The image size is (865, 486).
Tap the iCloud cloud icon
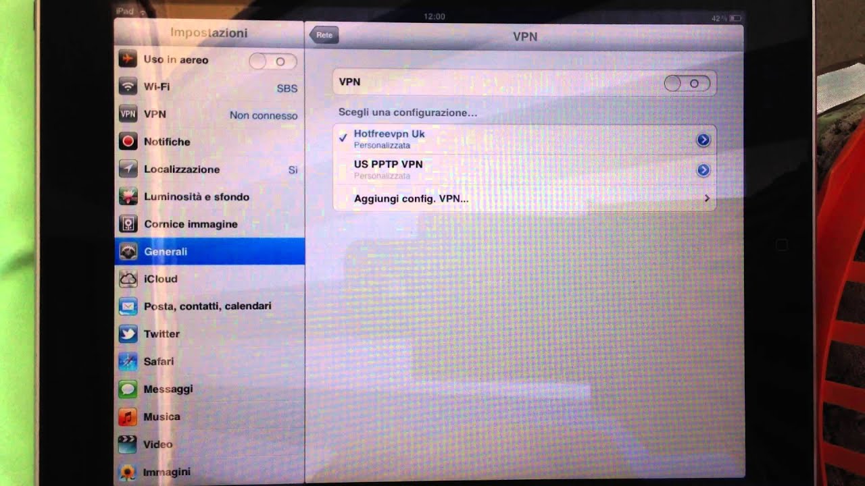click(x=128, y=279)
